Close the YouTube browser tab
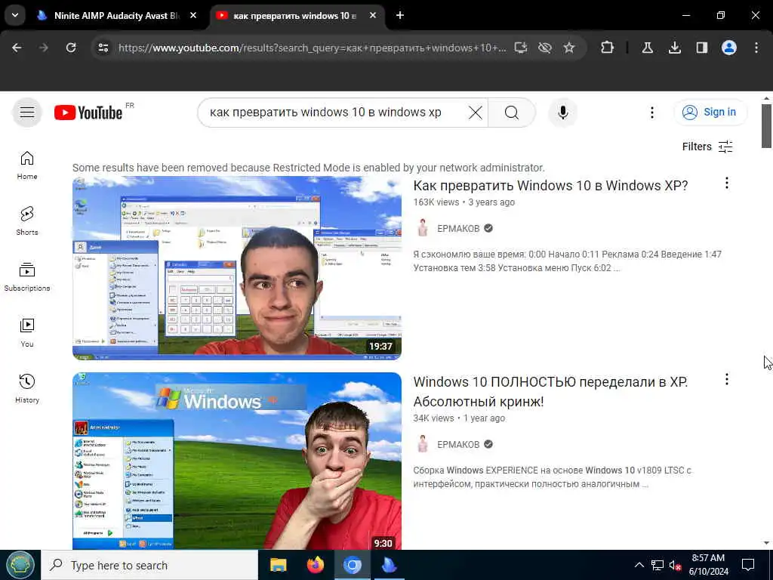The width and height of the screenshot is (773, 580). click(373, 15)
